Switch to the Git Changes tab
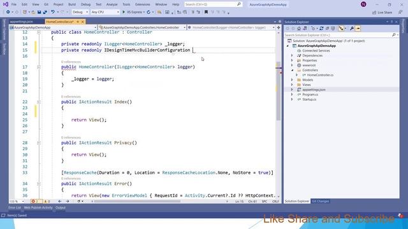This screenshot has width=408, height=229. [x=320, y=201]
